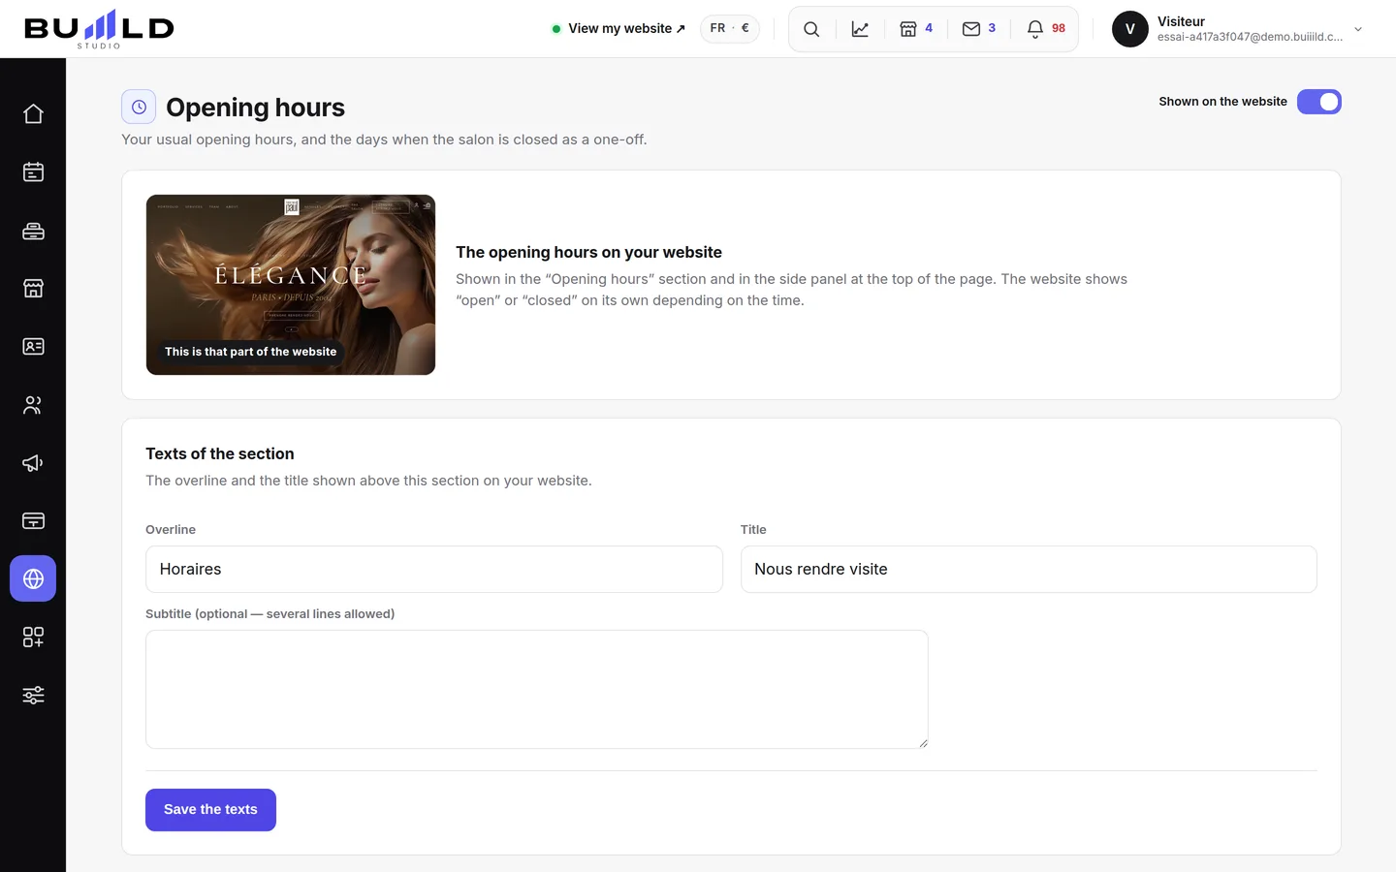Open the FR € language currency selector
The image size is (1396, 872).
click(730, 28)
